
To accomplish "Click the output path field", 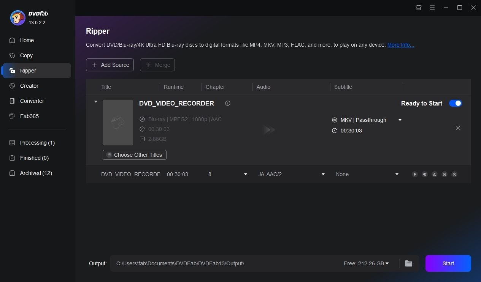I will (224, 263).
